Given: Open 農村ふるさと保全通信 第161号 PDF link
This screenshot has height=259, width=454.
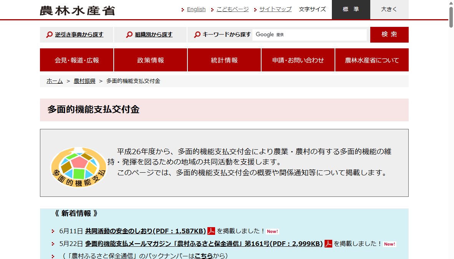Looking at the screenshot, I should pos(204,244).
